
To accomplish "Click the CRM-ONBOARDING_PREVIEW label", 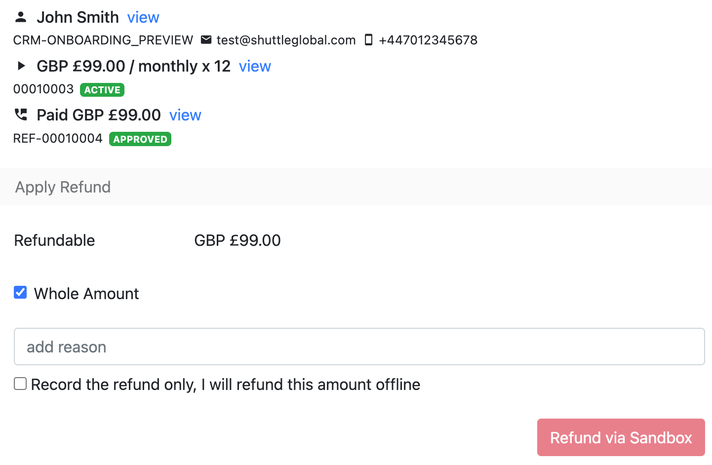I will (103, 40).
